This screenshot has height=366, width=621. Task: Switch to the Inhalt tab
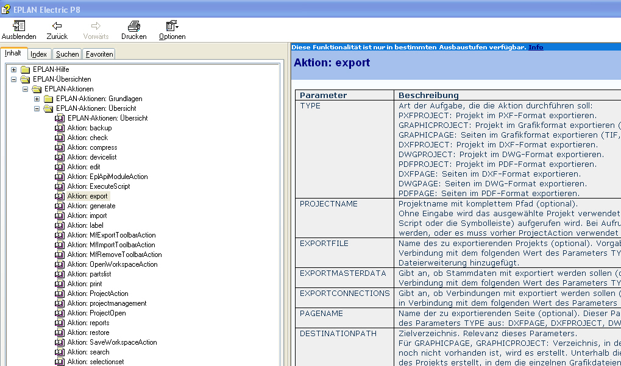tap(13, 53)
